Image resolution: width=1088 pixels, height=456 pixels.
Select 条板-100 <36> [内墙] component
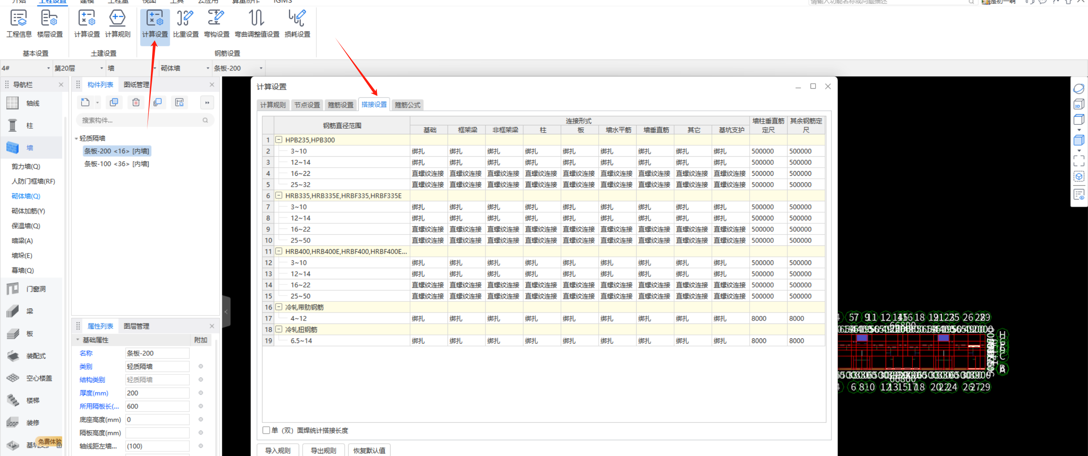coord(116,164)
